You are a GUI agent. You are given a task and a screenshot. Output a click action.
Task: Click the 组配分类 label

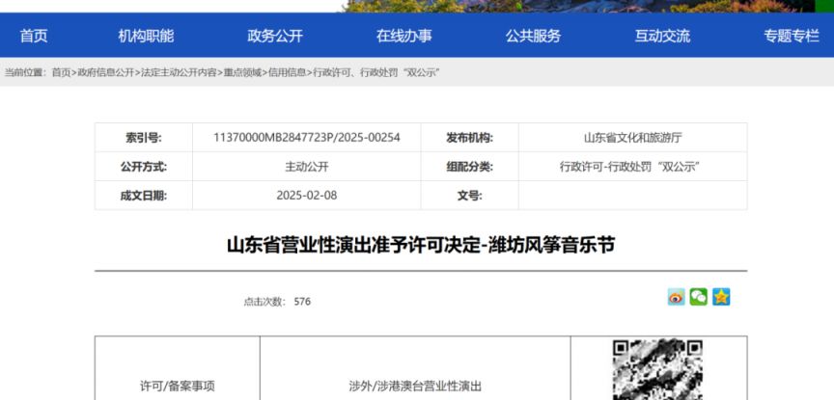coord(470,167)
